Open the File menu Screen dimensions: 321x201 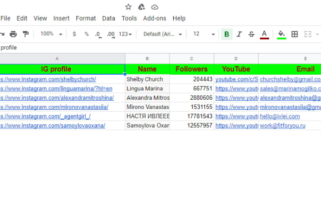pyautogui.click(x=5, y=18)
